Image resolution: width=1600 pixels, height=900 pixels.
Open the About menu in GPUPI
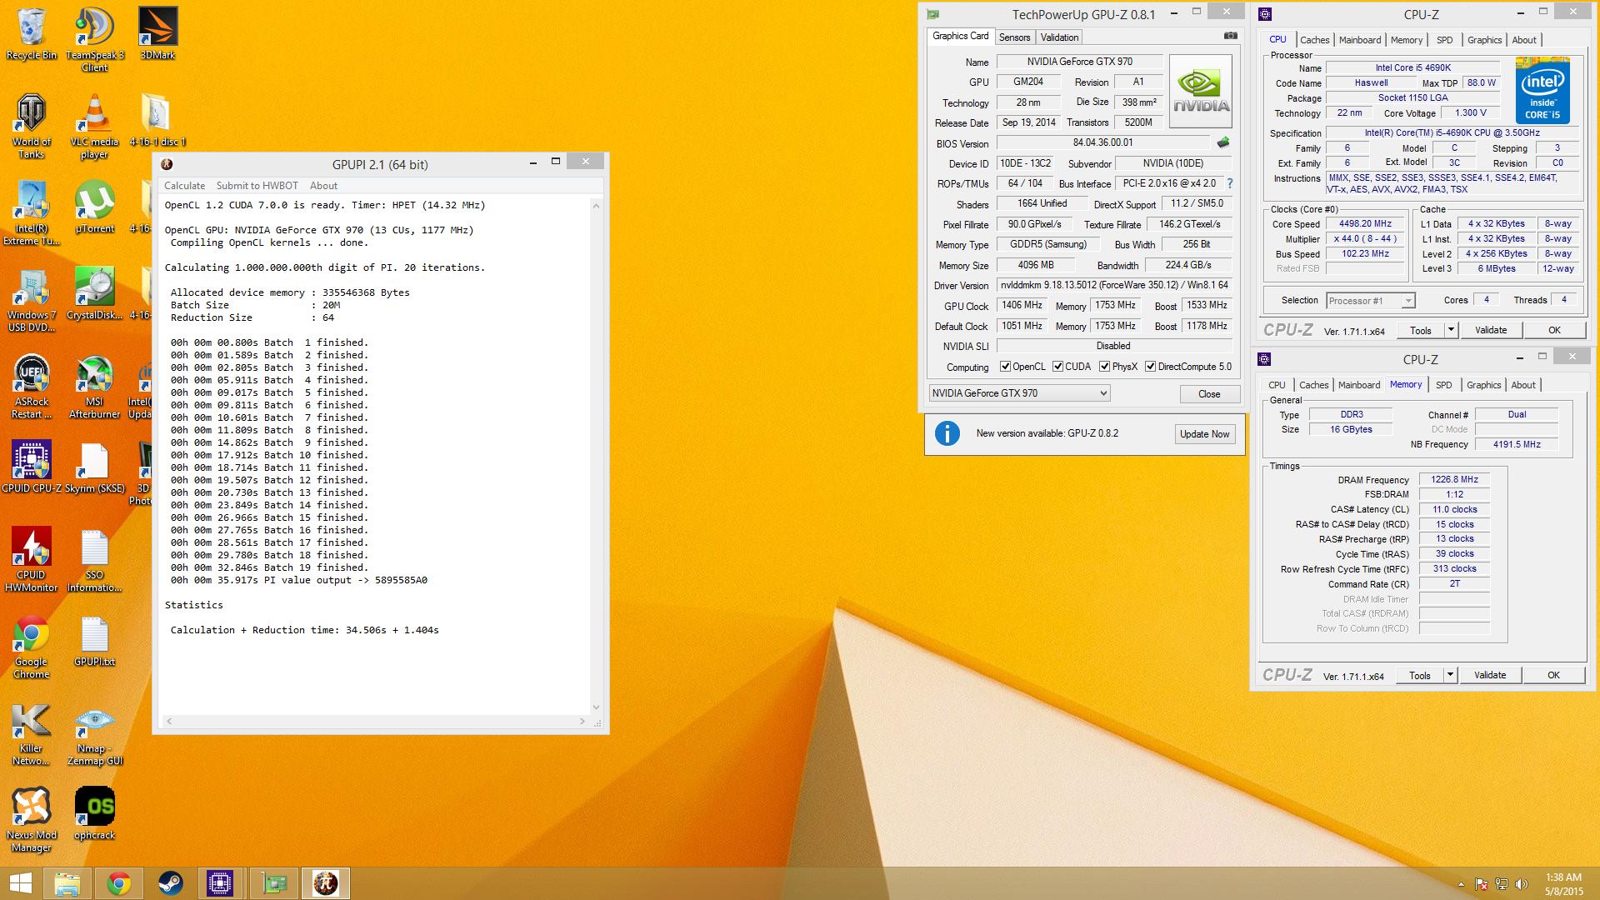click(323, 186)
